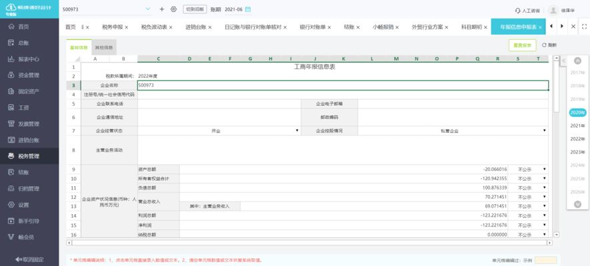Close the 税务申报 tab
Image resolution: width=590 pixels, height=266 pixels.
(127, 27)
